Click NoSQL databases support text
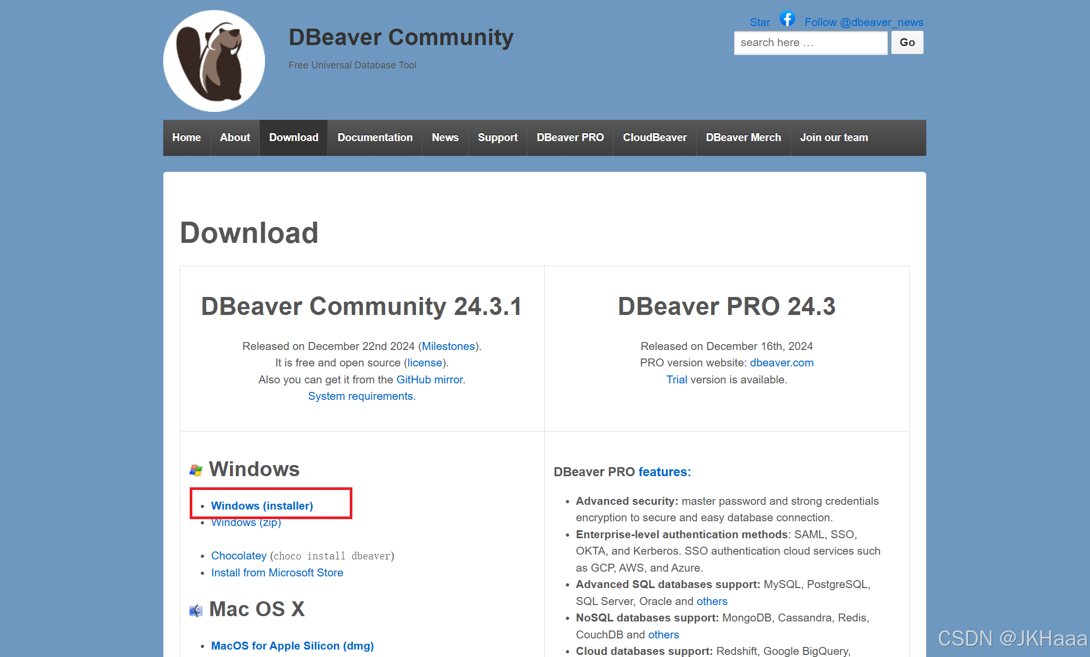Viewport: 1090px width, 657px height. tap(648, 618)
